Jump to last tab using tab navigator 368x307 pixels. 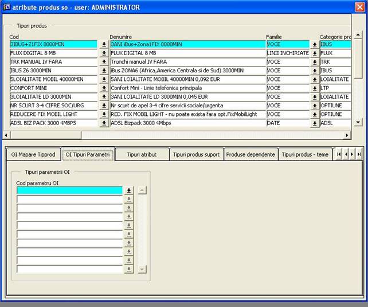[x=359, y=154]
